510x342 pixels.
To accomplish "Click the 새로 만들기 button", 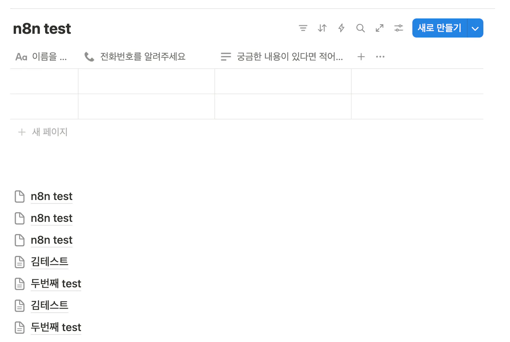I will (x=439, y=28).
